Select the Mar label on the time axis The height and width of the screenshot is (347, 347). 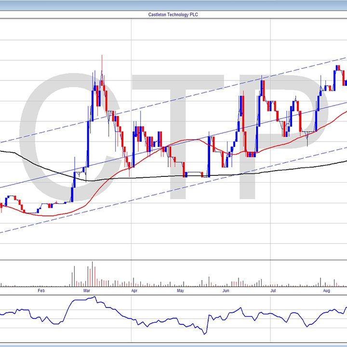pos(87,291)
